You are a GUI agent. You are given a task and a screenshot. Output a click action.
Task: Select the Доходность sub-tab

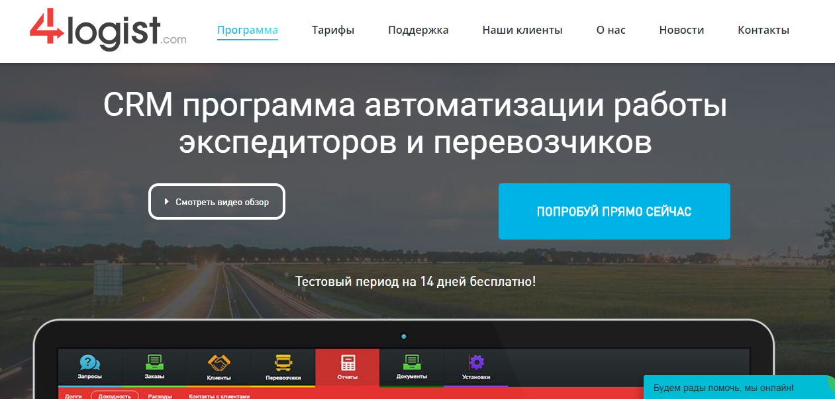[115, 396]
